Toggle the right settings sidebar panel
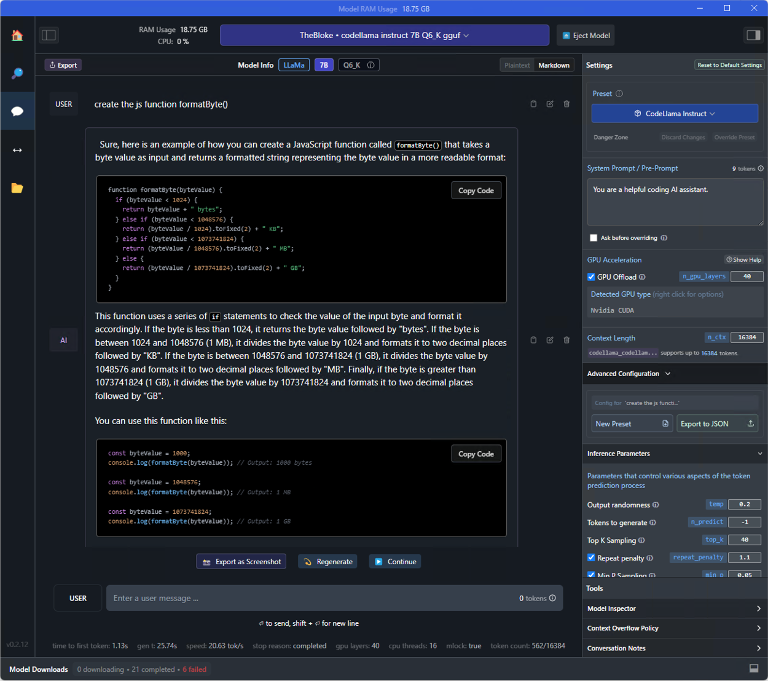The width and height of the screenshot is (768, 681). click(753, 35)
